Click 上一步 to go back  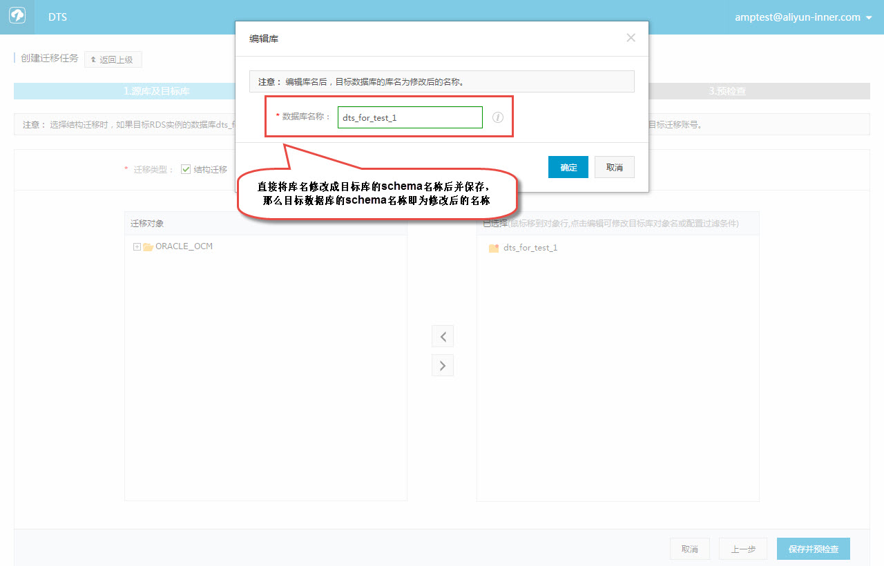click(x=742, y=548)
